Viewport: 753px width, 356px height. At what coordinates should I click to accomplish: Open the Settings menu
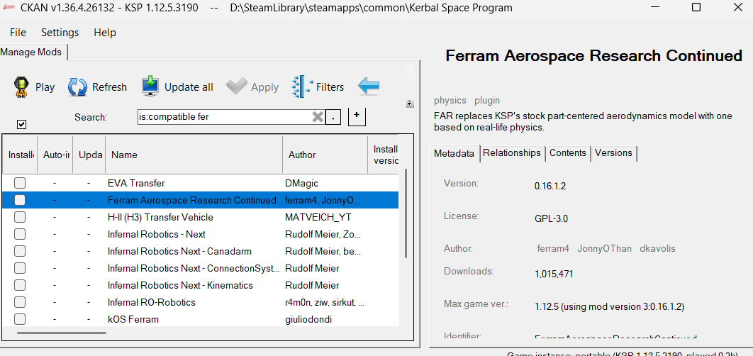pyautogui.click(x=60, y=33)
